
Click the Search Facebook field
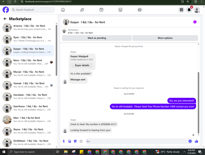(33, 10)
